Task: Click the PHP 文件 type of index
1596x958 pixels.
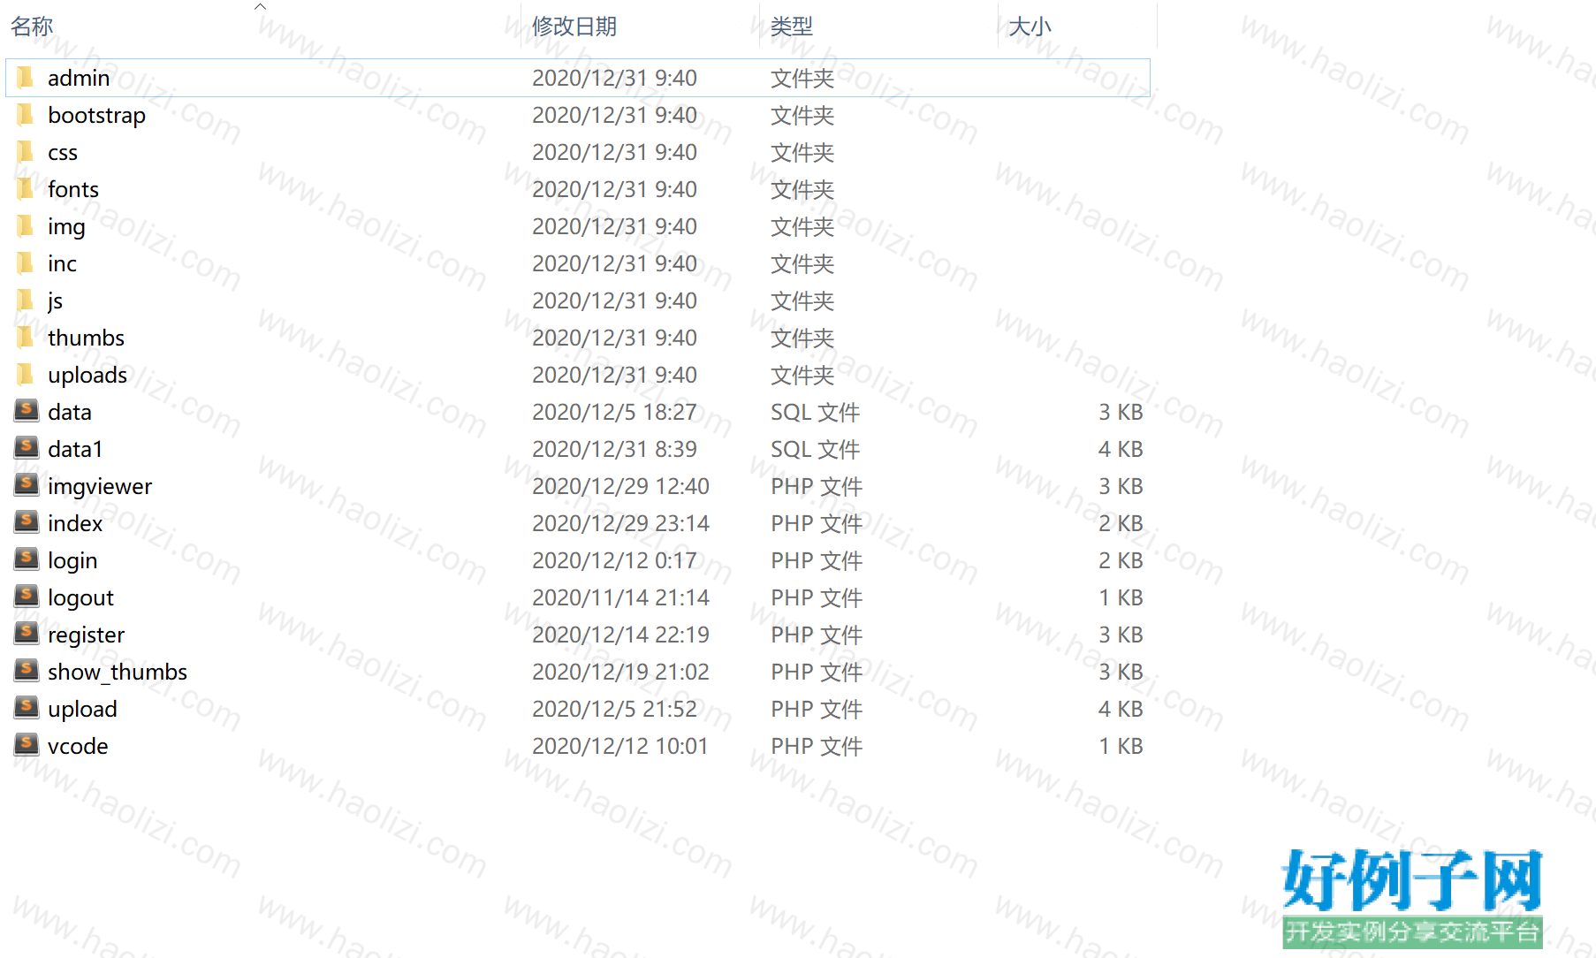Action: [817, 523]
